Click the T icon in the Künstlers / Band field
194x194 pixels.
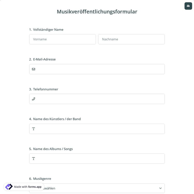tap(34, 129)
